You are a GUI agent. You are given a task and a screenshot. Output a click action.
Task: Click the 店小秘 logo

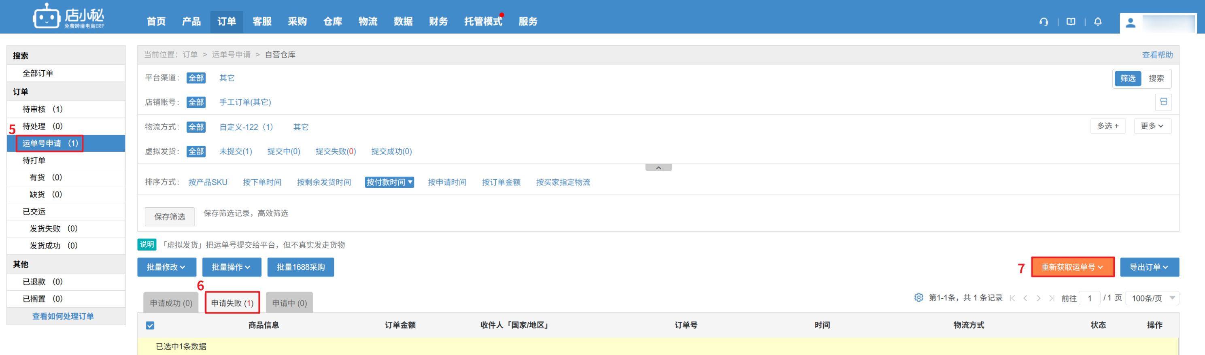(x=69, y=17)
